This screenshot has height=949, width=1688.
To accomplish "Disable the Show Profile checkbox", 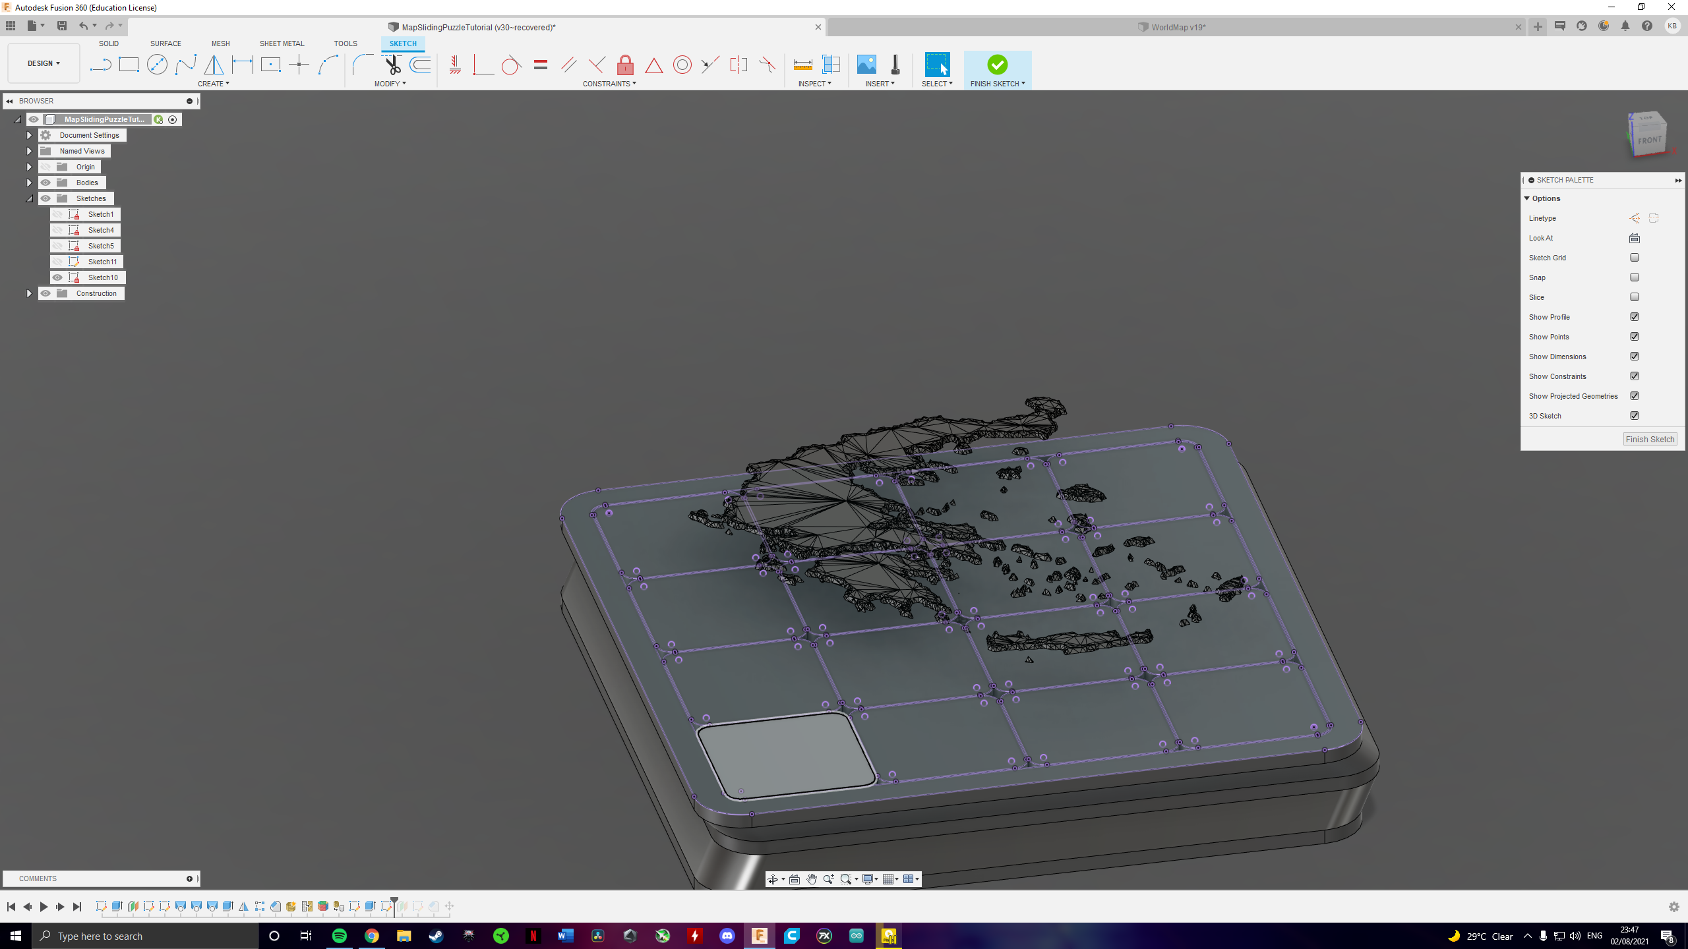I will [1634, 316].
